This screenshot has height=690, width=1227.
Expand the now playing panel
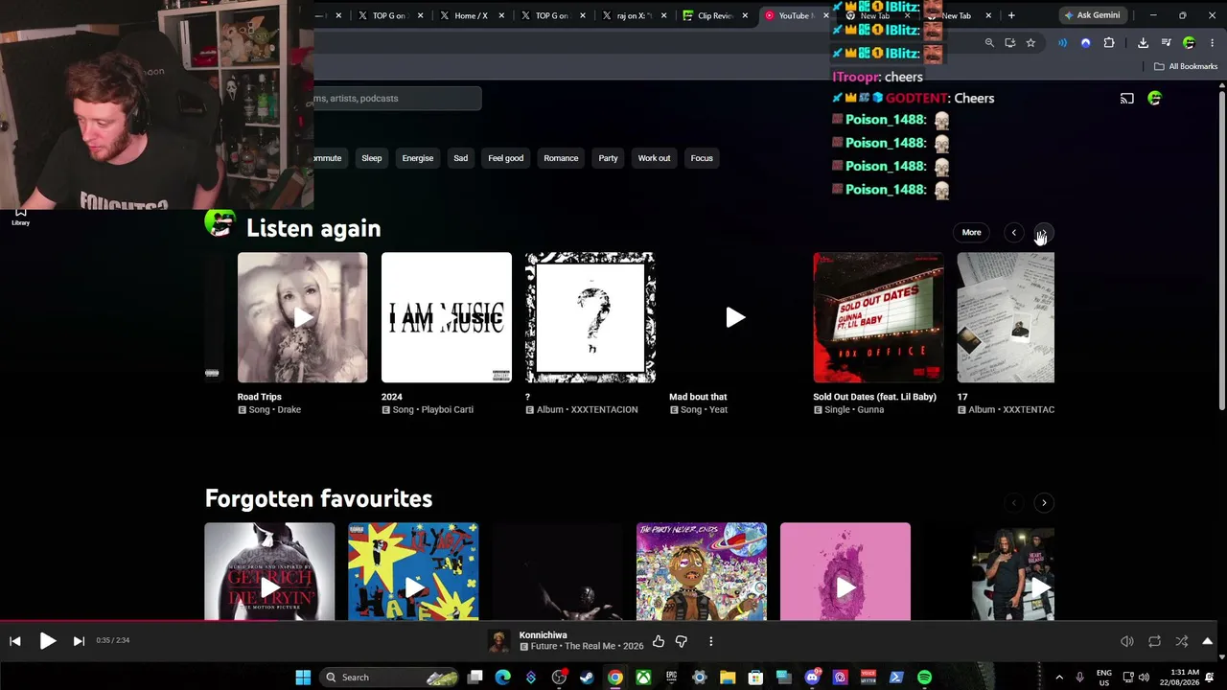pos(1207,641)
